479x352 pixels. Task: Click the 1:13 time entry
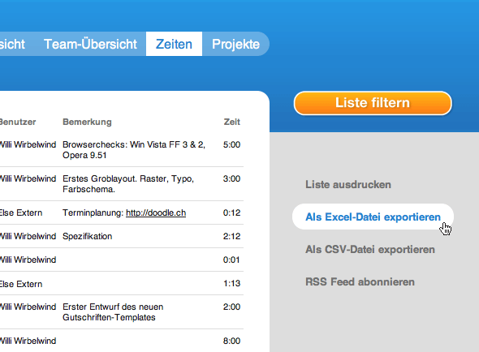pos(231,283)
